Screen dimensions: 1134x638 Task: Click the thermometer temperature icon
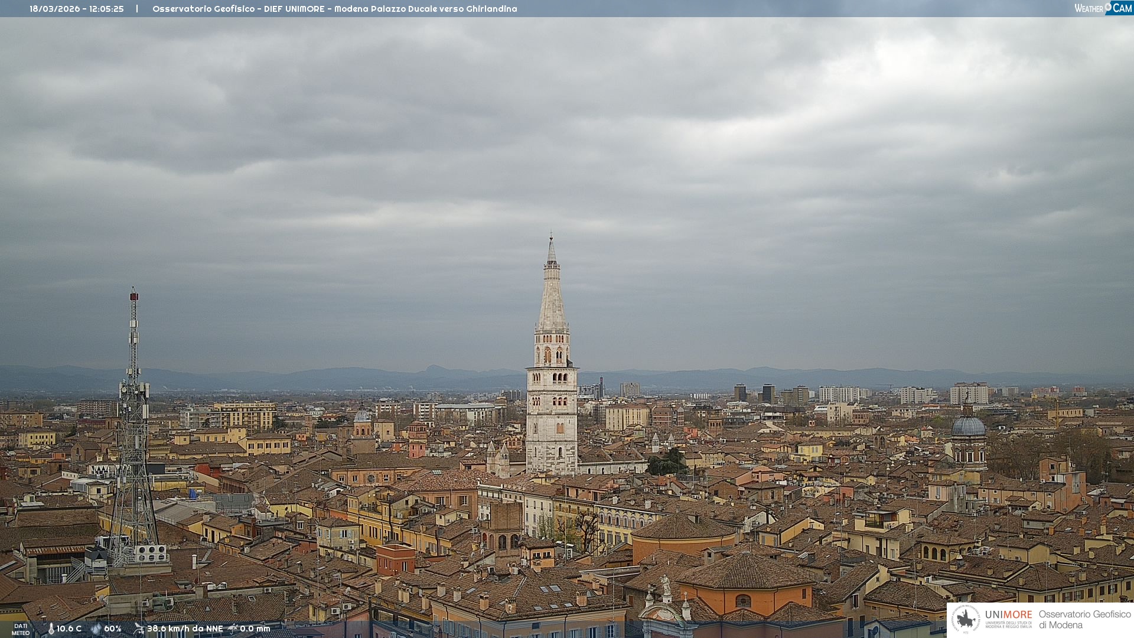[51, 629]
